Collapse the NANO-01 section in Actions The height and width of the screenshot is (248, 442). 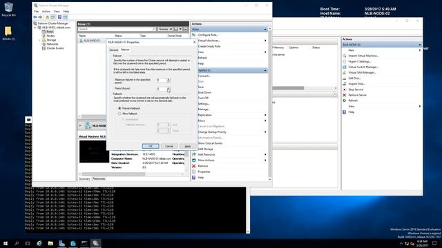click(x=265, y=70)
